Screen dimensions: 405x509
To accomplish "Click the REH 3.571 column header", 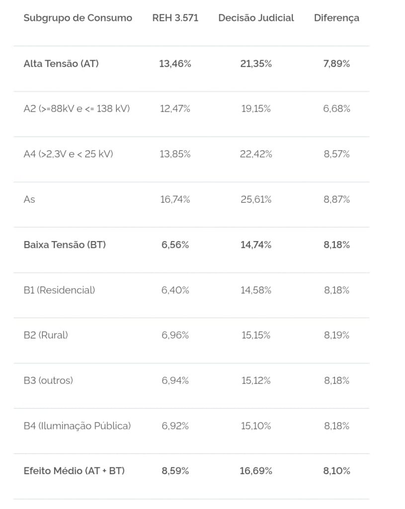I will 175,18.
